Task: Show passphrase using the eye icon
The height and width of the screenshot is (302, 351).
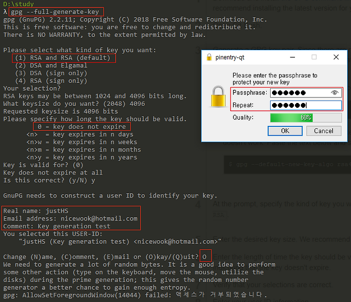Action: click(x=334, y=93)
